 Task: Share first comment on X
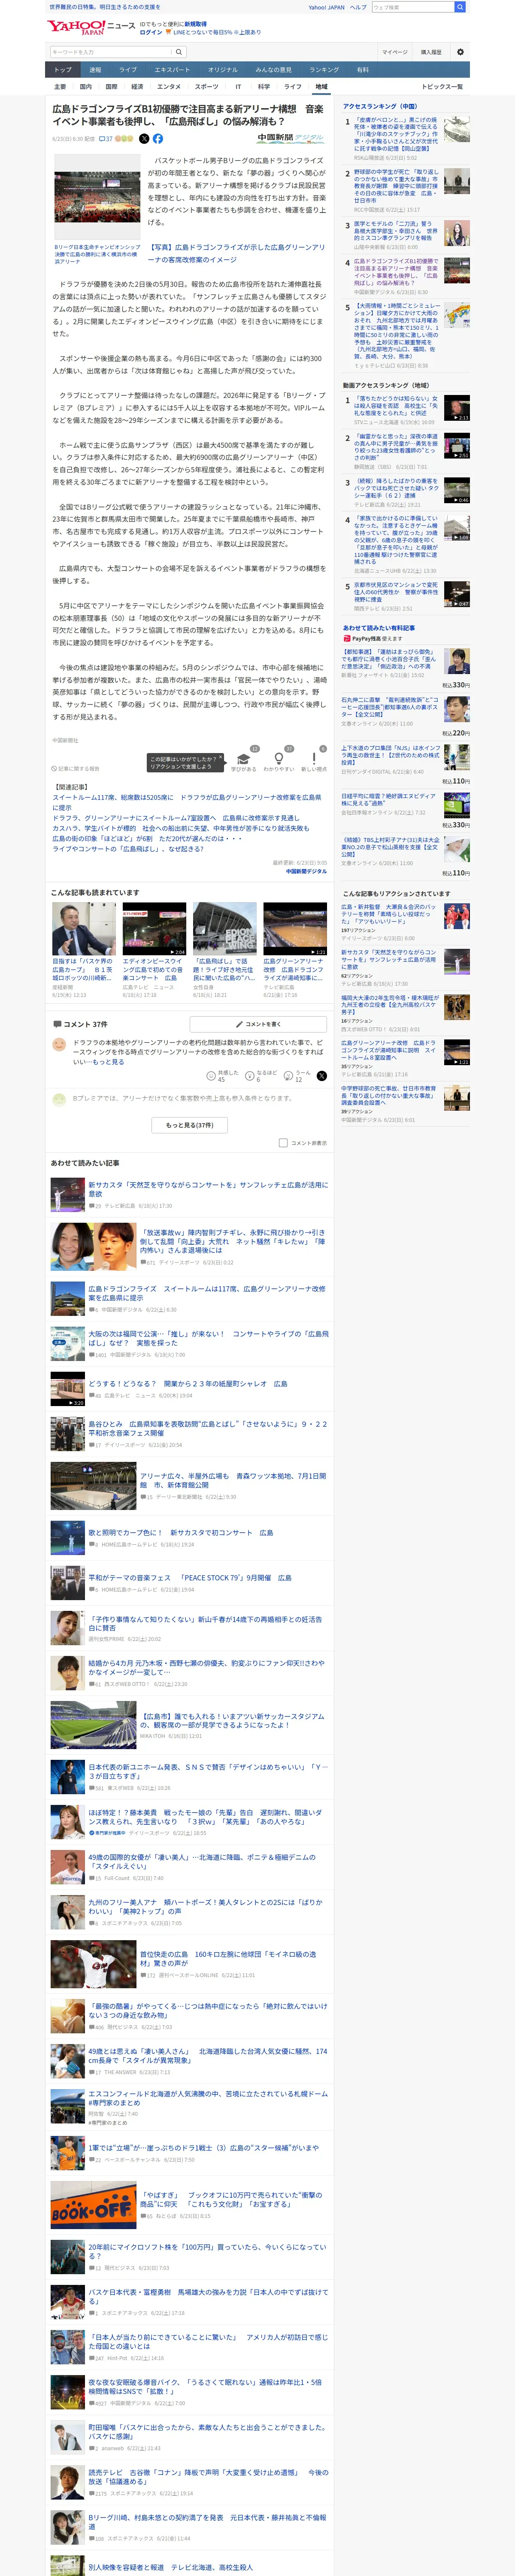[x=321, y=1076]
